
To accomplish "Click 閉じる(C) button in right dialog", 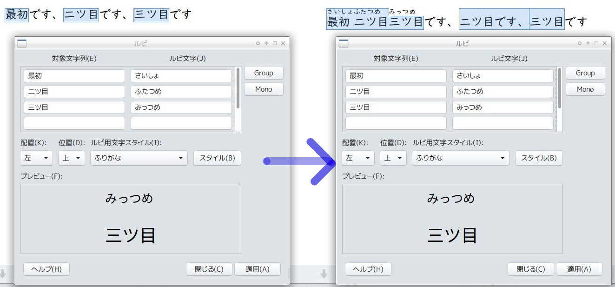I will tap(530, 269).
